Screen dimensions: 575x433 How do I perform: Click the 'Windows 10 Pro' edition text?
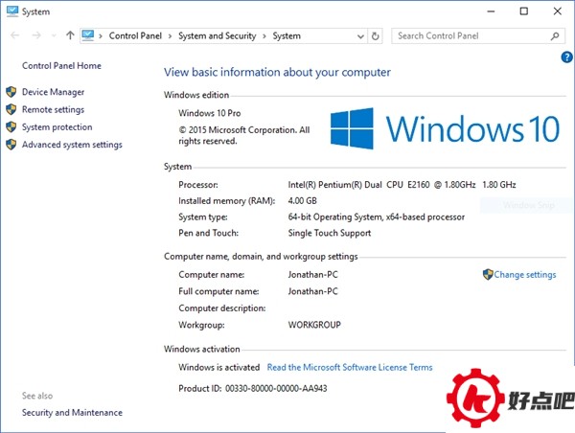point(209,113)
